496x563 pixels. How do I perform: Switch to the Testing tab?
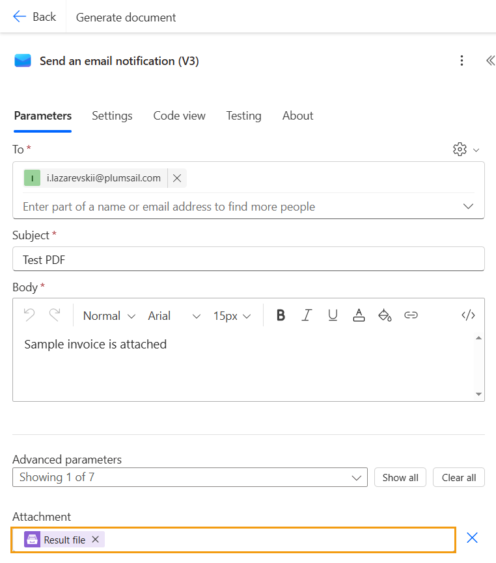point(243,115)
